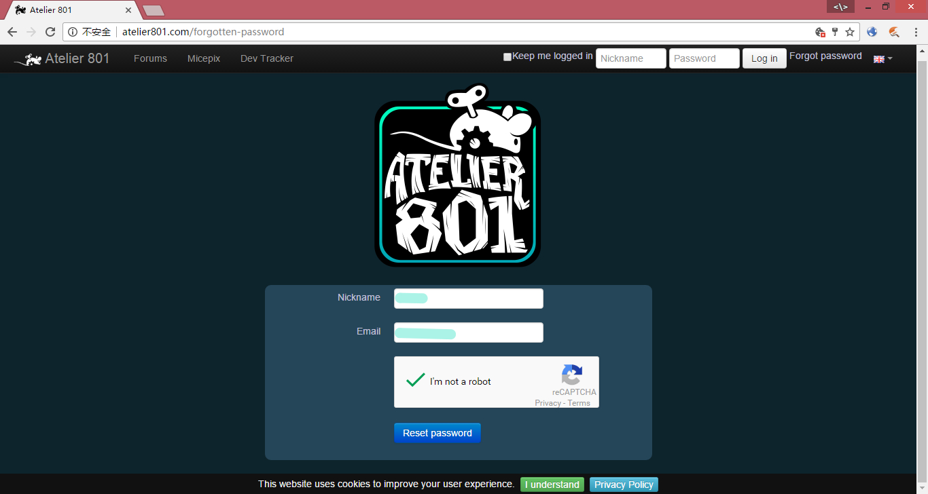Click the code brackets button in title bar
Viewport: 928px width, 494px height.
840,7
